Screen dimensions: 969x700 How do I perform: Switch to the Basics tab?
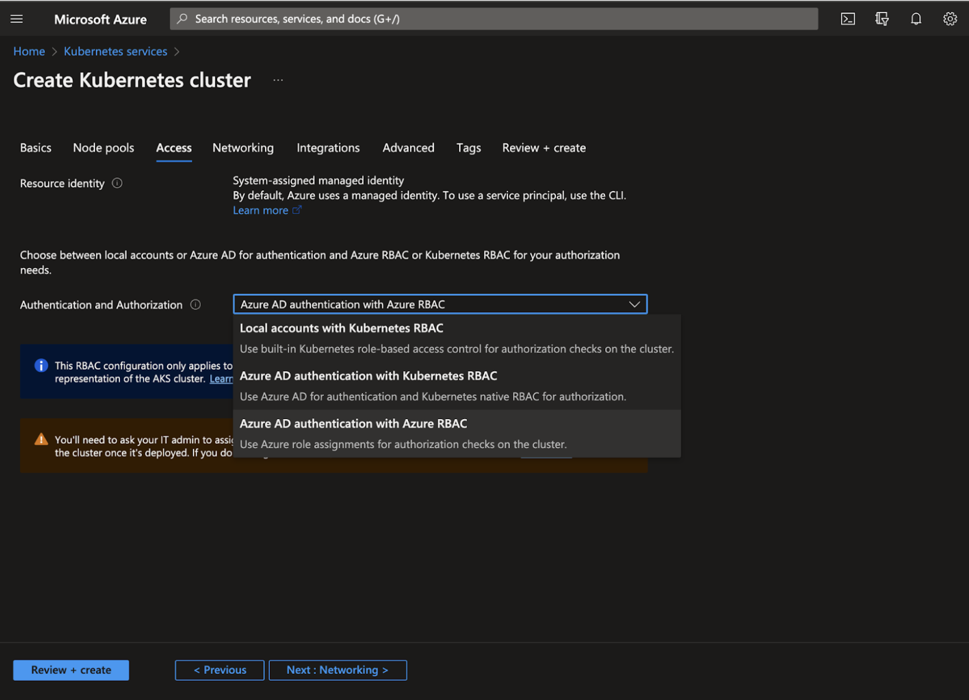(x=35, y=148)
